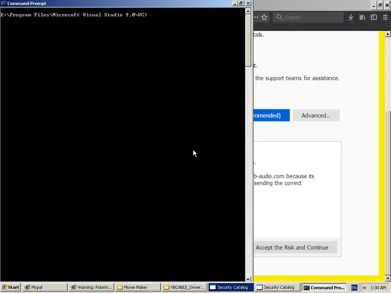Open the browser Library icon
The width and height of the screenshot is (391, 293).
362,18
